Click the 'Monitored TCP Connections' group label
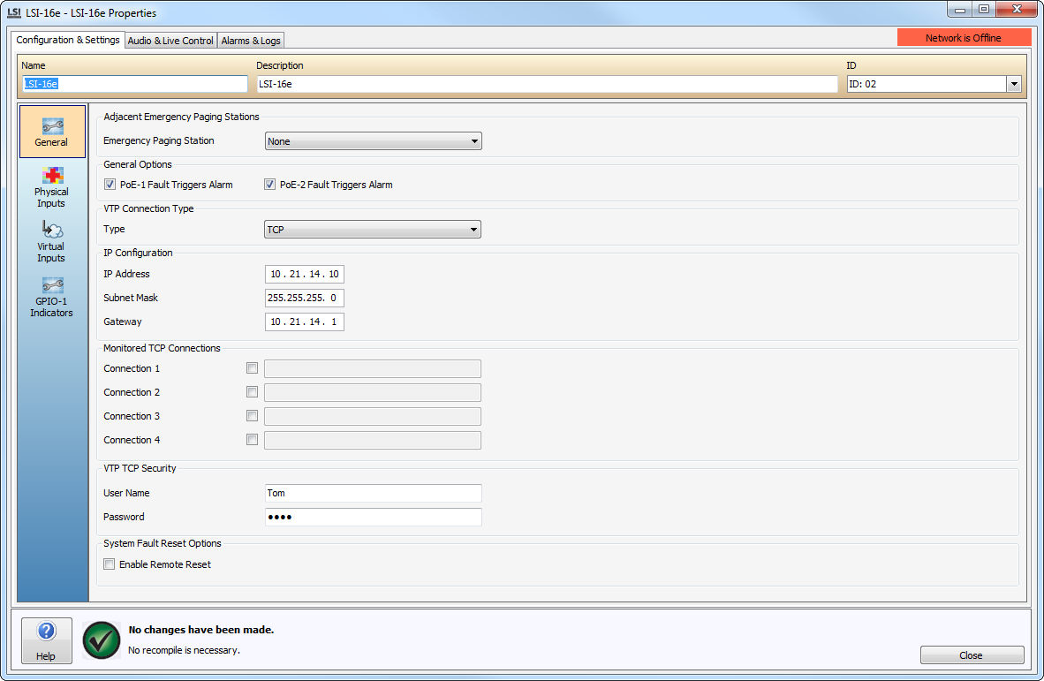The width and height of the screenshot is (1044, 681). [x=162, y=348]
